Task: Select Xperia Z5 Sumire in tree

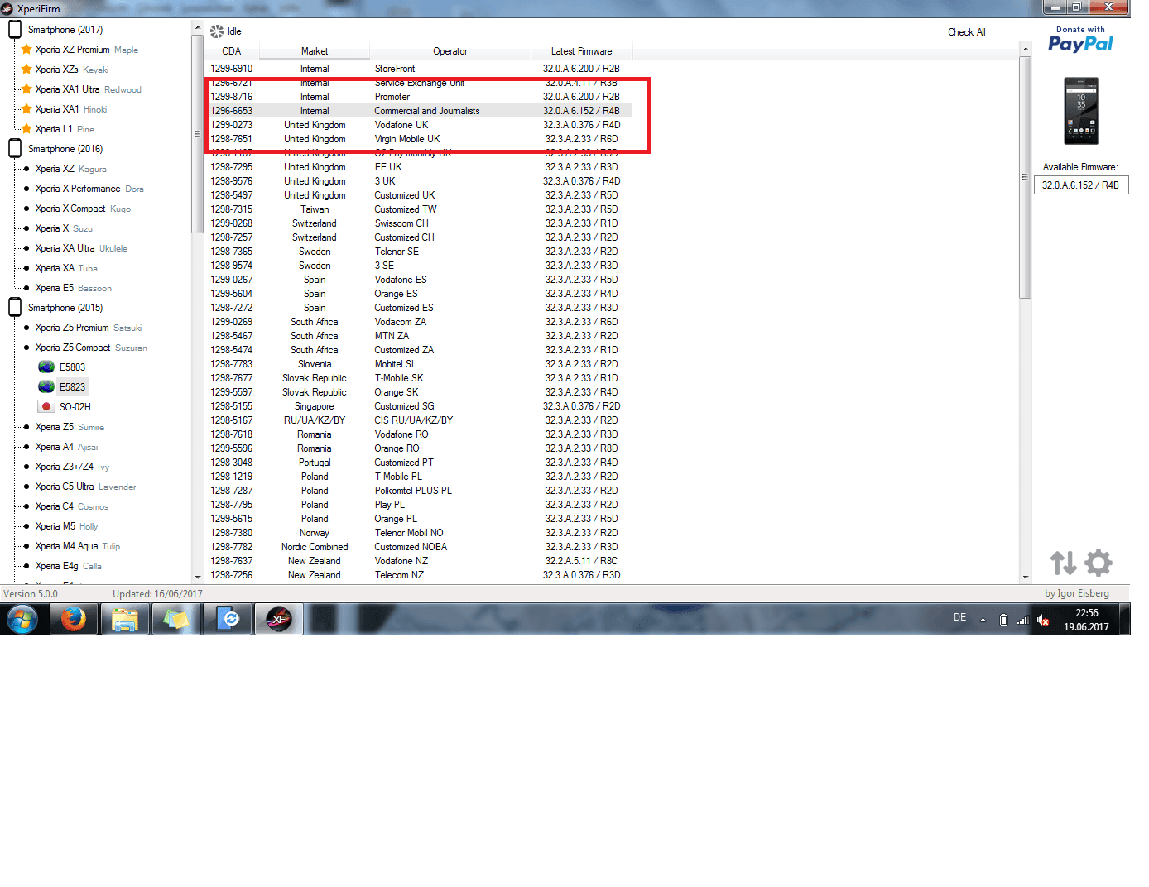Action: [70, 427]
